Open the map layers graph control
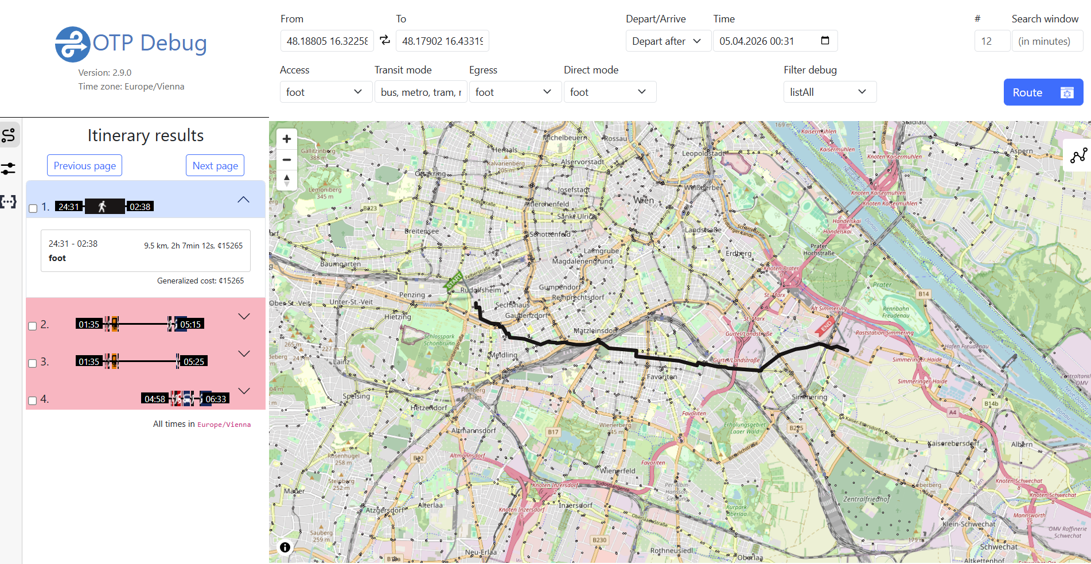The height and width of the screenshot is (564, 1091). [1078, 155]
